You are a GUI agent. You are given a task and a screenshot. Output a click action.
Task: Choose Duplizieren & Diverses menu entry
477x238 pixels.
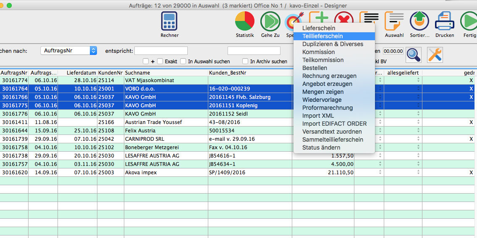pyautogui.click(x=334, y=44)
